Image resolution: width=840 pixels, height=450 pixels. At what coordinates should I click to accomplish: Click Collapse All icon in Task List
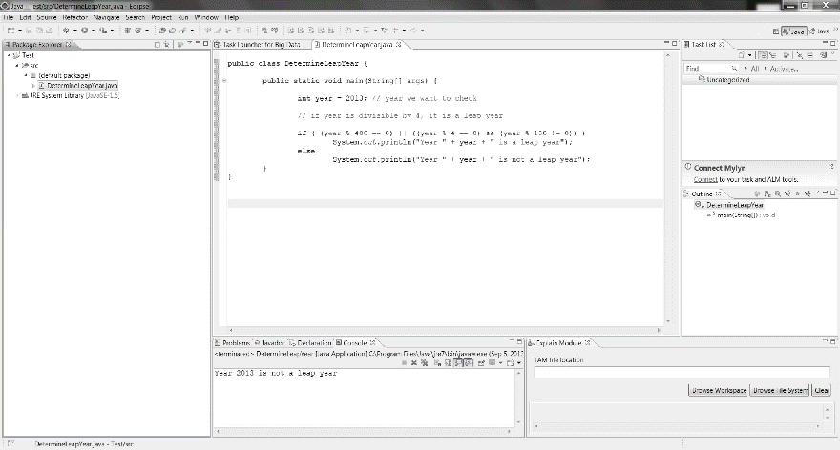point(810,55)
